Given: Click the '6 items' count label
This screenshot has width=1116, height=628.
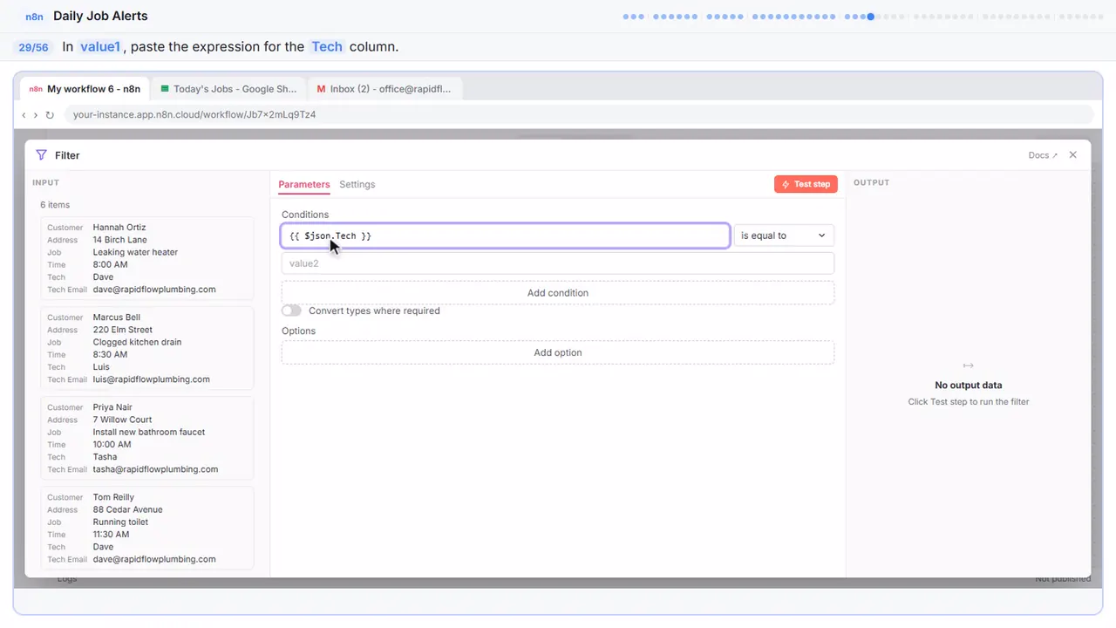Looking at the screenshot, I should point(55,205).
